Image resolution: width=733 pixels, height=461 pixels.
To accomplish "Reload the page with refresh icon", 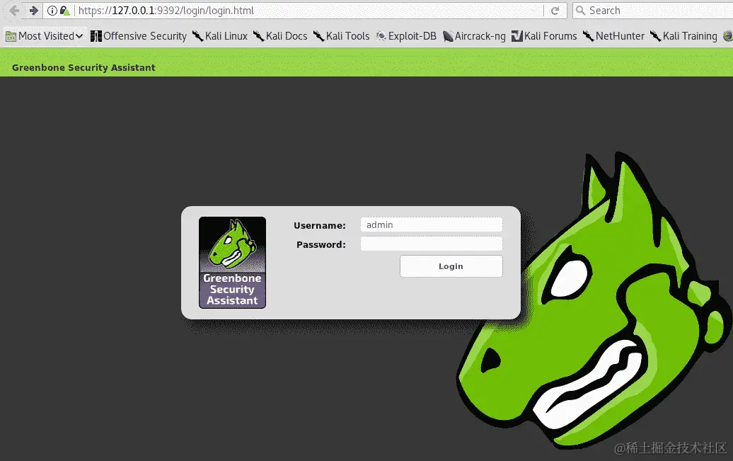I will click(x=555, y=11).
